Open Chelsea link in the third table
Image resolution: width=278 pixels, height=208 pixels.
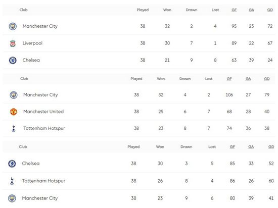(31, 164)
